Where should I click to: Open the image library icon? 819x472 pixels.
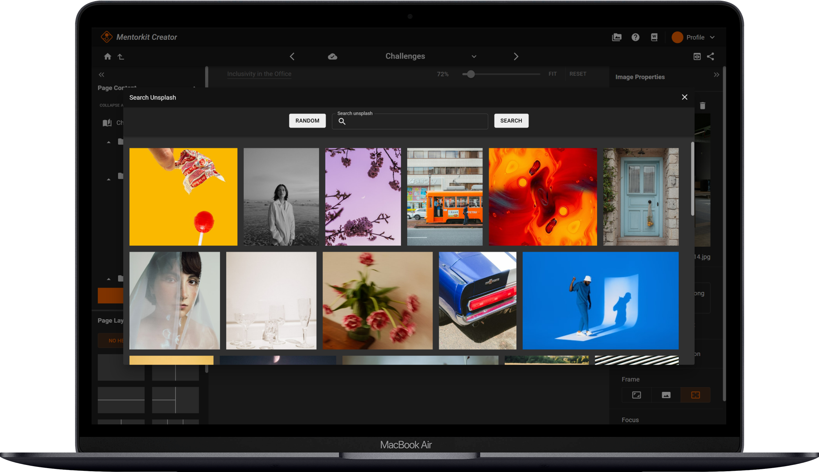(617, 37)
